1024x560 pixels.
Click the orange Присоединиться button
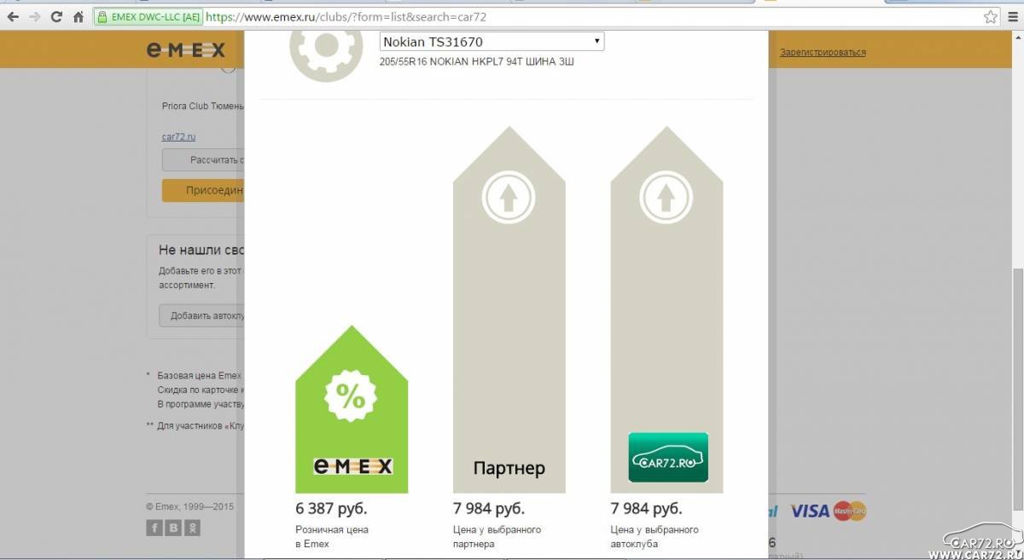coord(203,190)
